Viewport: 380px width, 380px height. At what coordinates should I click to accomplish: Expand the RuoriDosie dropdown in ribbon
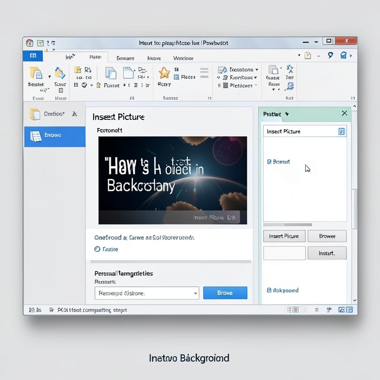pyautogui.click(x=255, y=78)
